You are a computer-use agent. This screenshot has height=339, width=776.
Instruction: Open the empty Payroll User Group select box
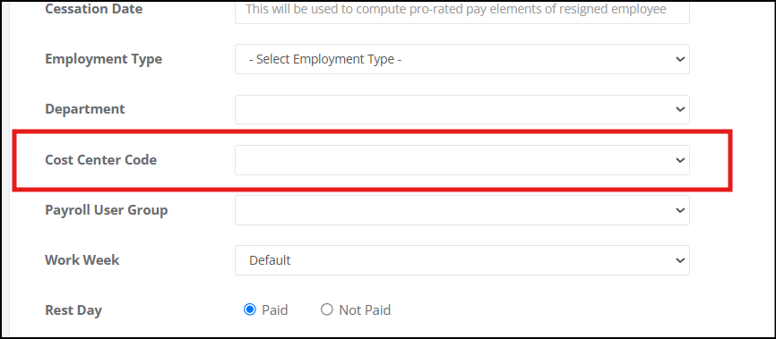click(x=462, y=210)
